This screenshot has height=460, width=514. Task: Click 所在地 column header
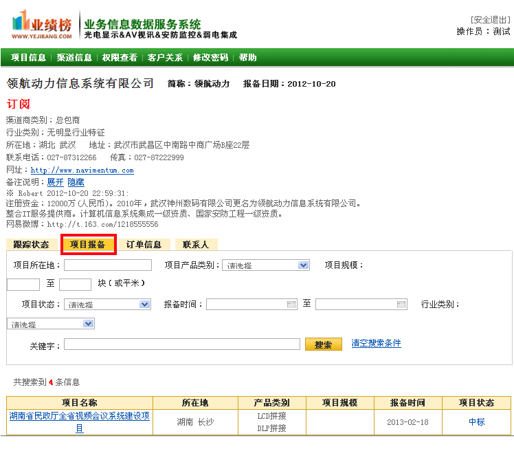(195, 402)
